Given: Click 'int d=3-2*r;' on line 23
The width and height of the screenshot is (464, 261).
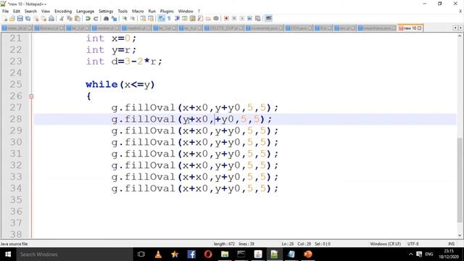Looking at the screenshot, I should [x=124, y=62].
